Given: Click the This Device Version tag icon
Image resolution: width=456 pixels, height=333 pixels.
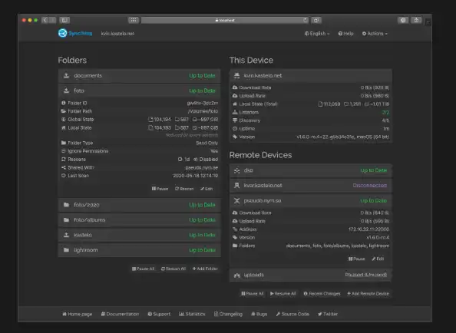Looking at the screenshot, I should pos(235,137).
